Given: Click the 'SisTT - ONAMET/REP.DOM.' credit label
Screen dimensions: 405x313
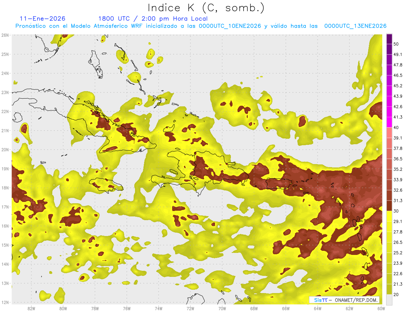Looking at the screenshot, I should (344, 300).
